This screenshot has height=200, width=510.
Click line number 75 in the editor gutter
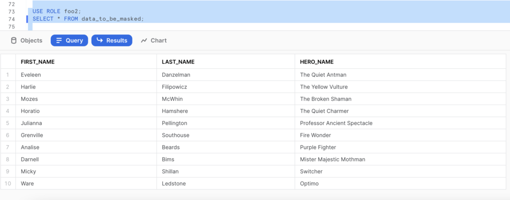coord(12,27)
